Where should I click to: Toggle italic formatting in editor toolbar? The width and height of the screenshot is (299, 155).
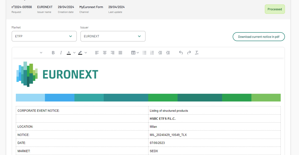(x=61, y=53)
